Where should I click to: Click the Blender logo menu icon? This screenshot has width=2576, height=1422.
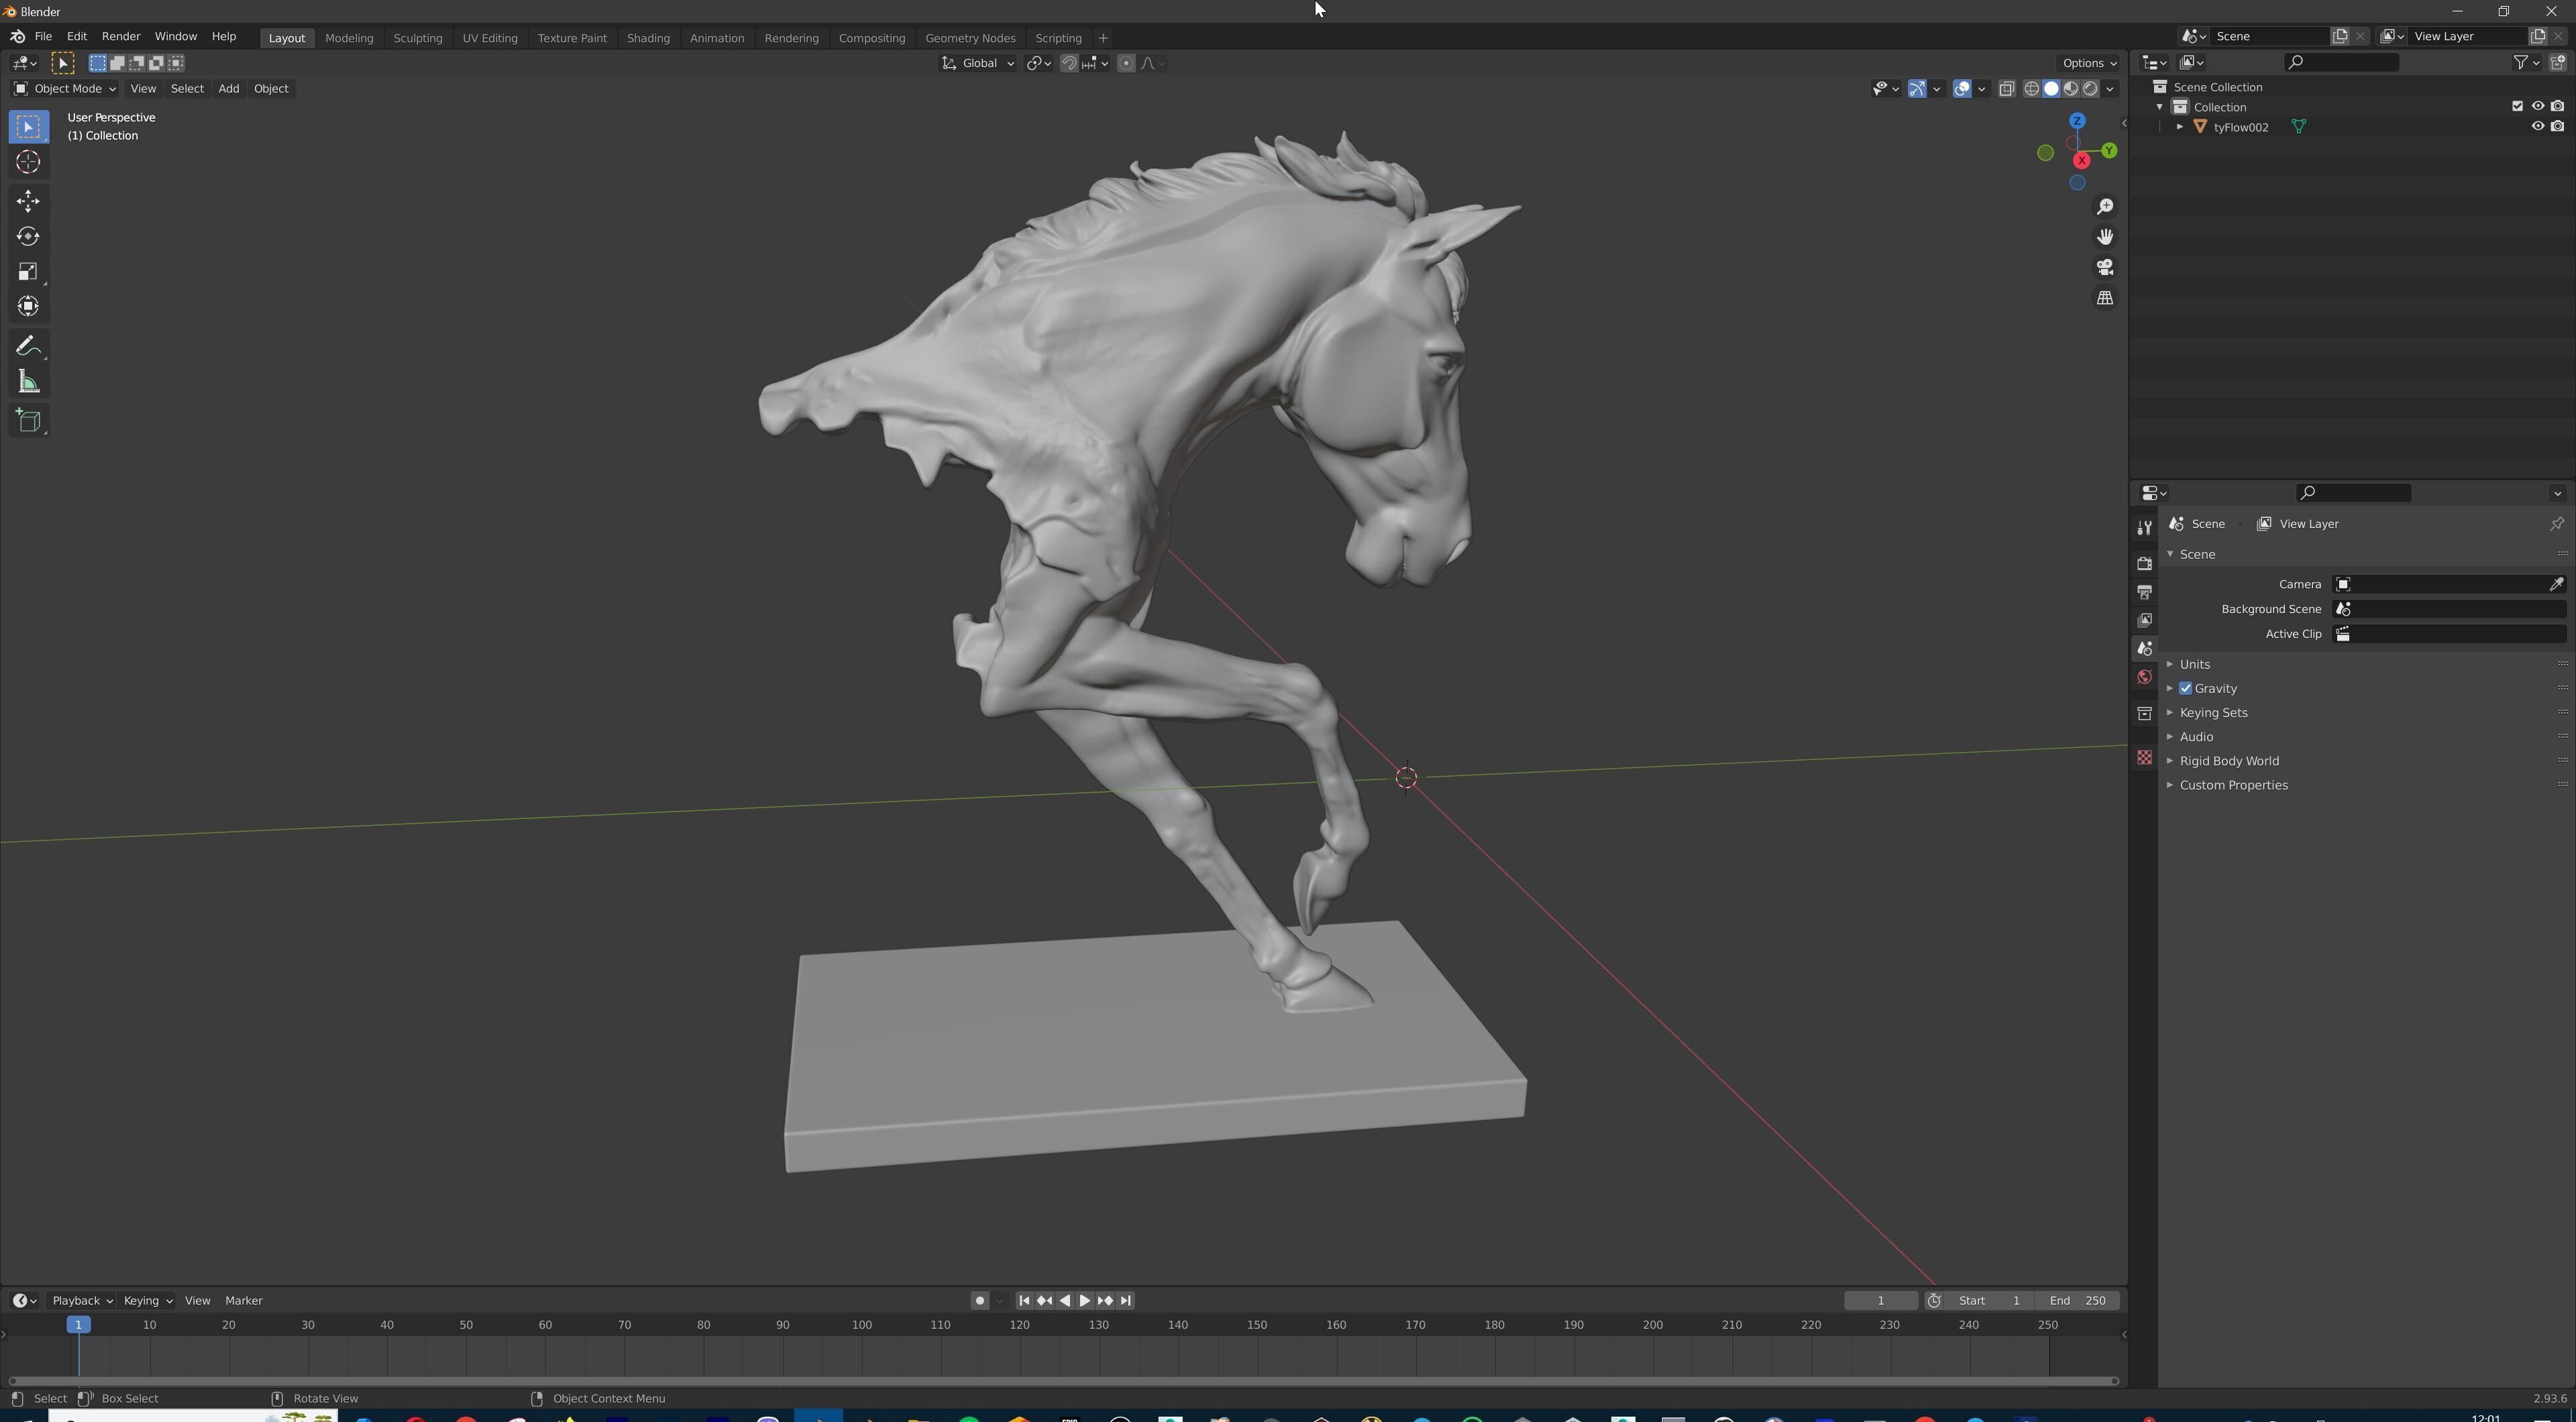(x=17, y=37)
